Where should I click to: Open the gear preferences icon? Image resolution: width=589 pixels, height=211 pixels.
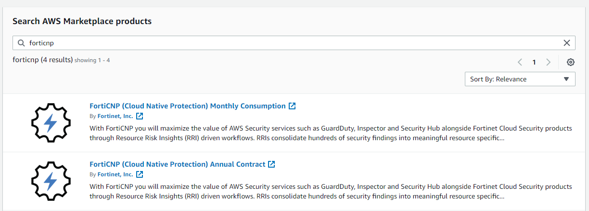[571, 62]
